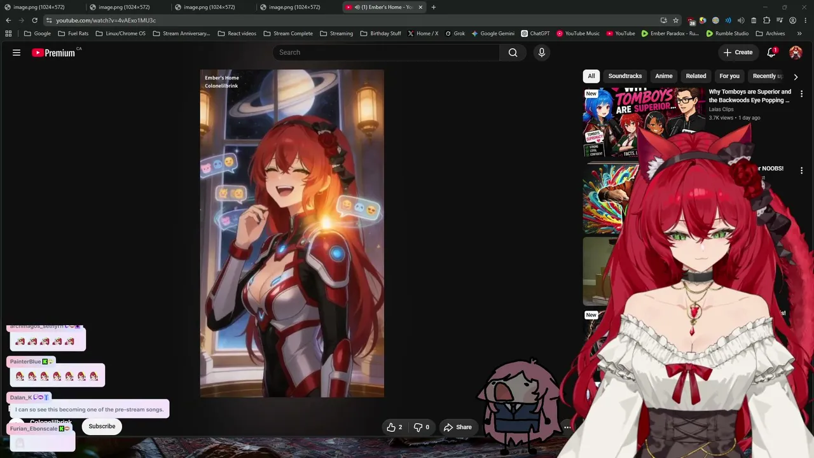814x458 pixels.
Task: Start voice search with microphone icon
Action: 542,53
